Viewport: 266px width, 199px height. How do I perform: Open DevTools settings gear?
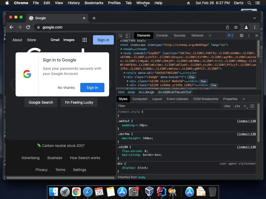[x=241, y=35]
